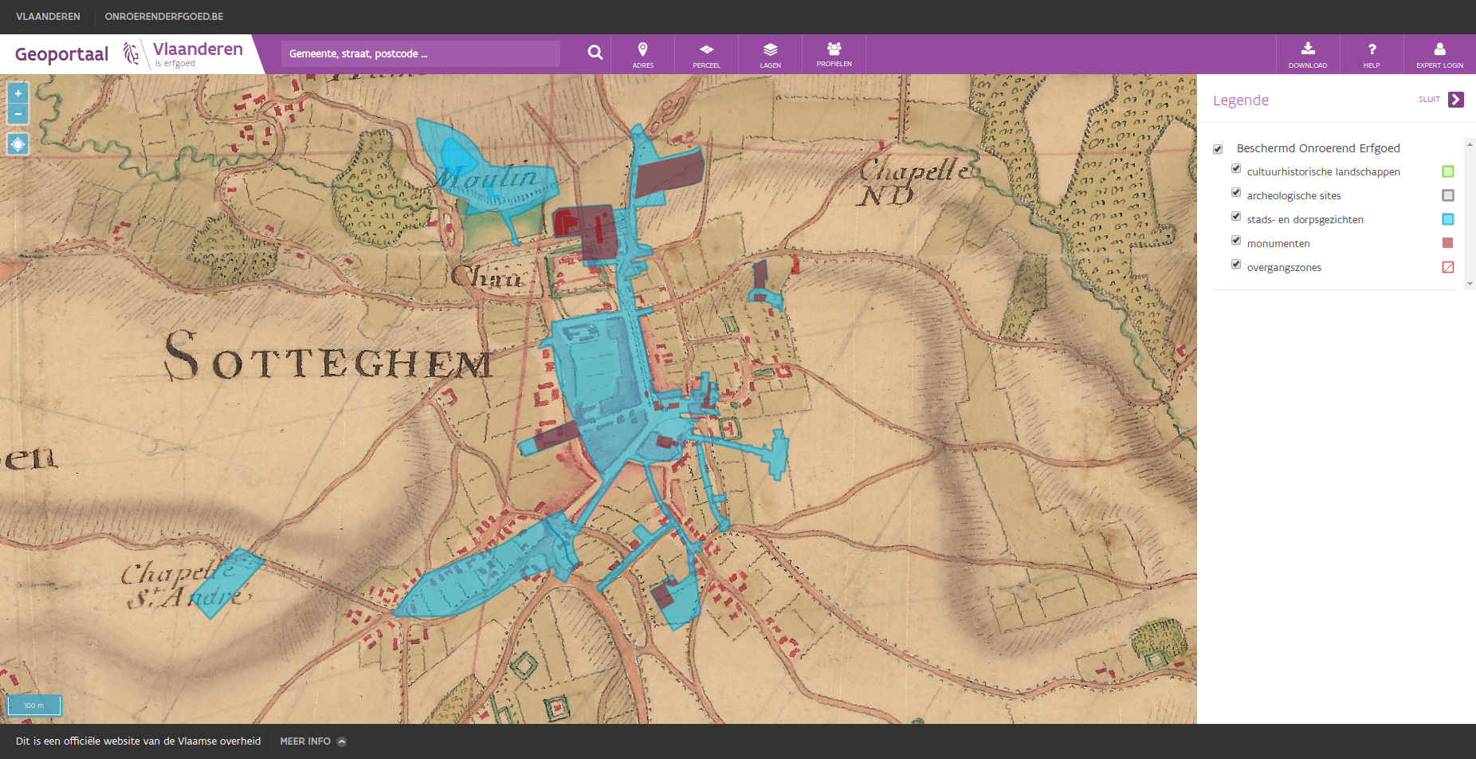This screenshot has width=1476, height=759.
Task: Select the Perceel tool
Action: pos(706,54)
